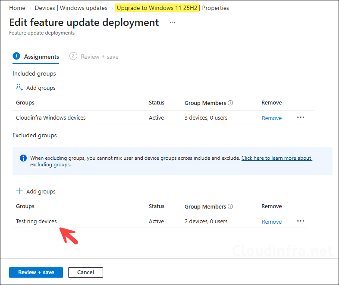Click the Home breadcrumb link
Image resolution: width=339 pixels, height=285 pixels.
(x=17, y=8)
